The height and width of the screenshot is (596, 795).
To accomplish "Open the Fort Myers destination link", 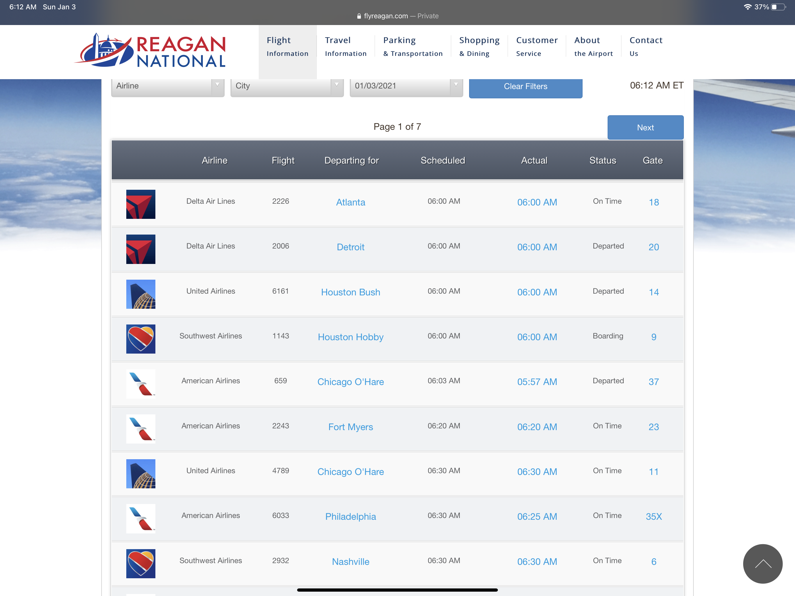I will (x=350, y=427).
